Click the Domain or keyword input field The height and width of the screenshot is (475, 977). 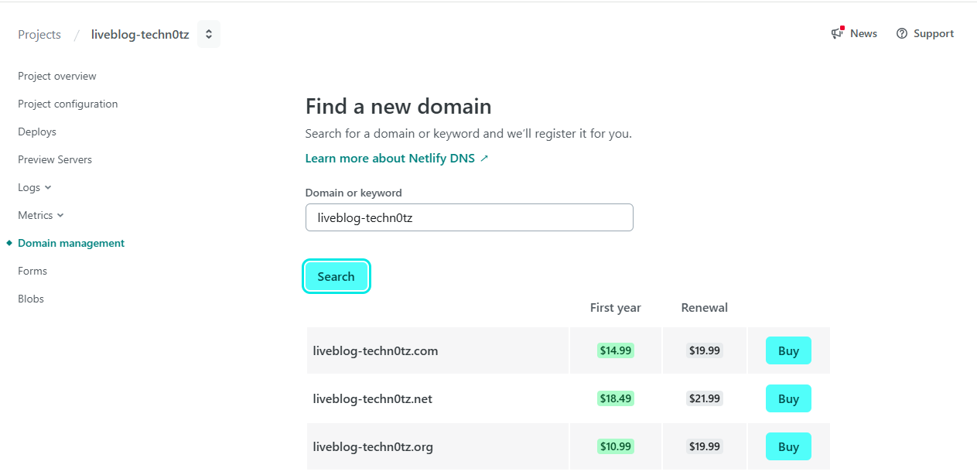470,217
